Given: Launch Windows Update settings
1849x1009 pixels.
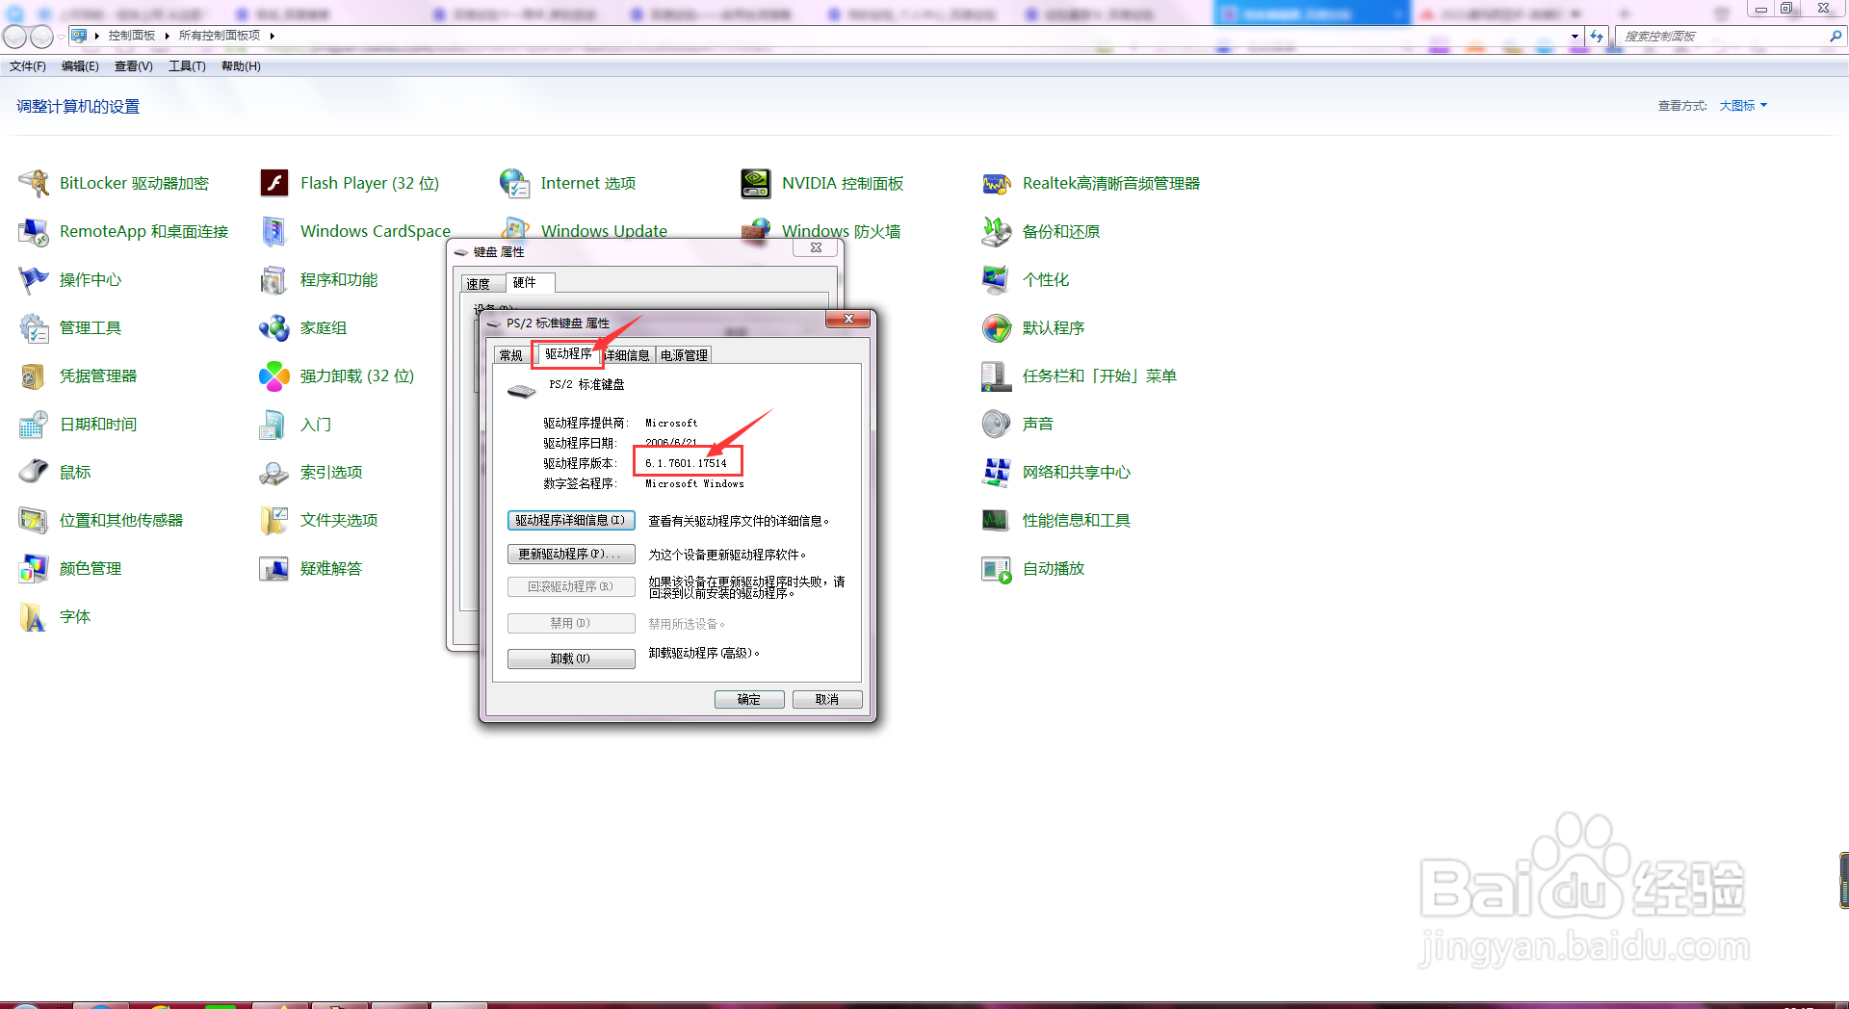Looking at the screenshot, I should (x=603, y=231).
